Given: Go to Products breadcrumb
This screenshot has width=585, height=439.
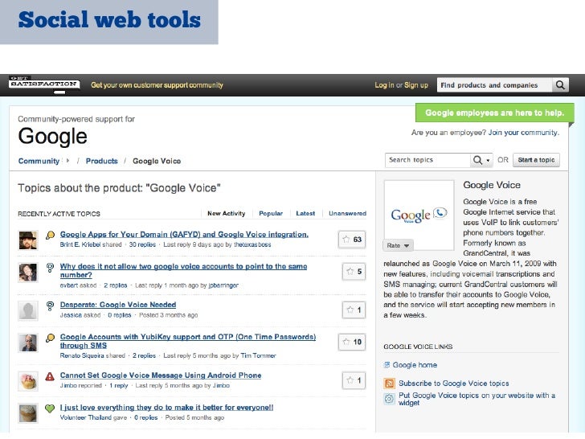Looking at the screenshot, I should click(x=102, y=161).
